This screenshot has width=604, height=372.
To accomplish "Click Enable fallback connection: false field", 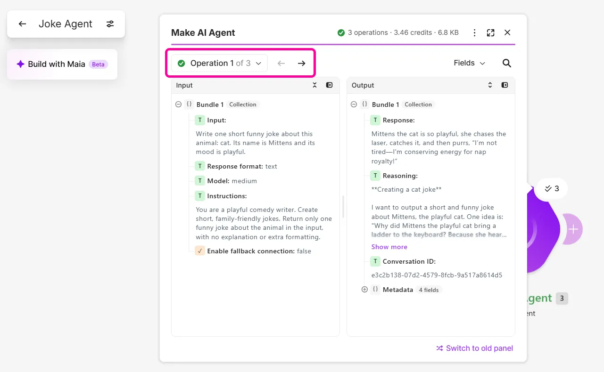I will pyautogui.click(x=253, y=251).
